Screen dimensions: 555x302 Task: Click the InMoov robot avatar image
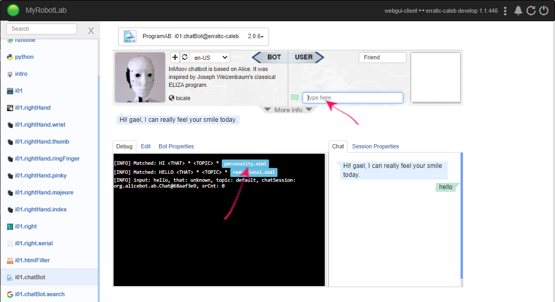point(140,77)
